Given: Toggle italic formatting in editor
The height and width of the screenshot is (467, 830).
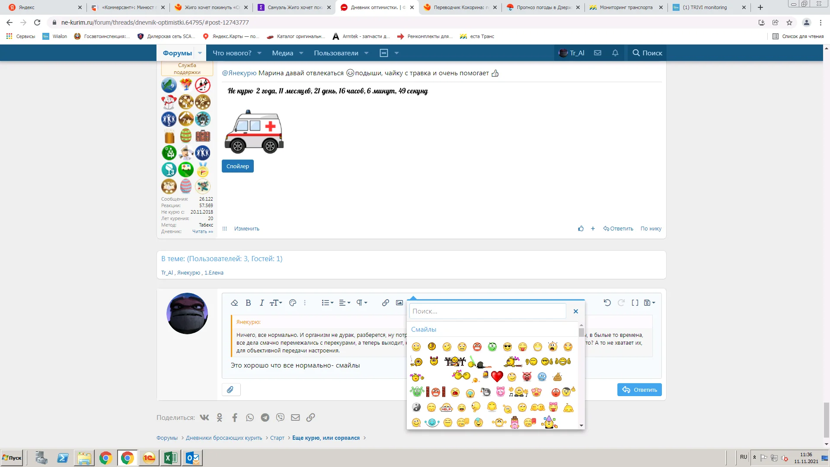Looking at the screenshot, I should pos(262,303).
